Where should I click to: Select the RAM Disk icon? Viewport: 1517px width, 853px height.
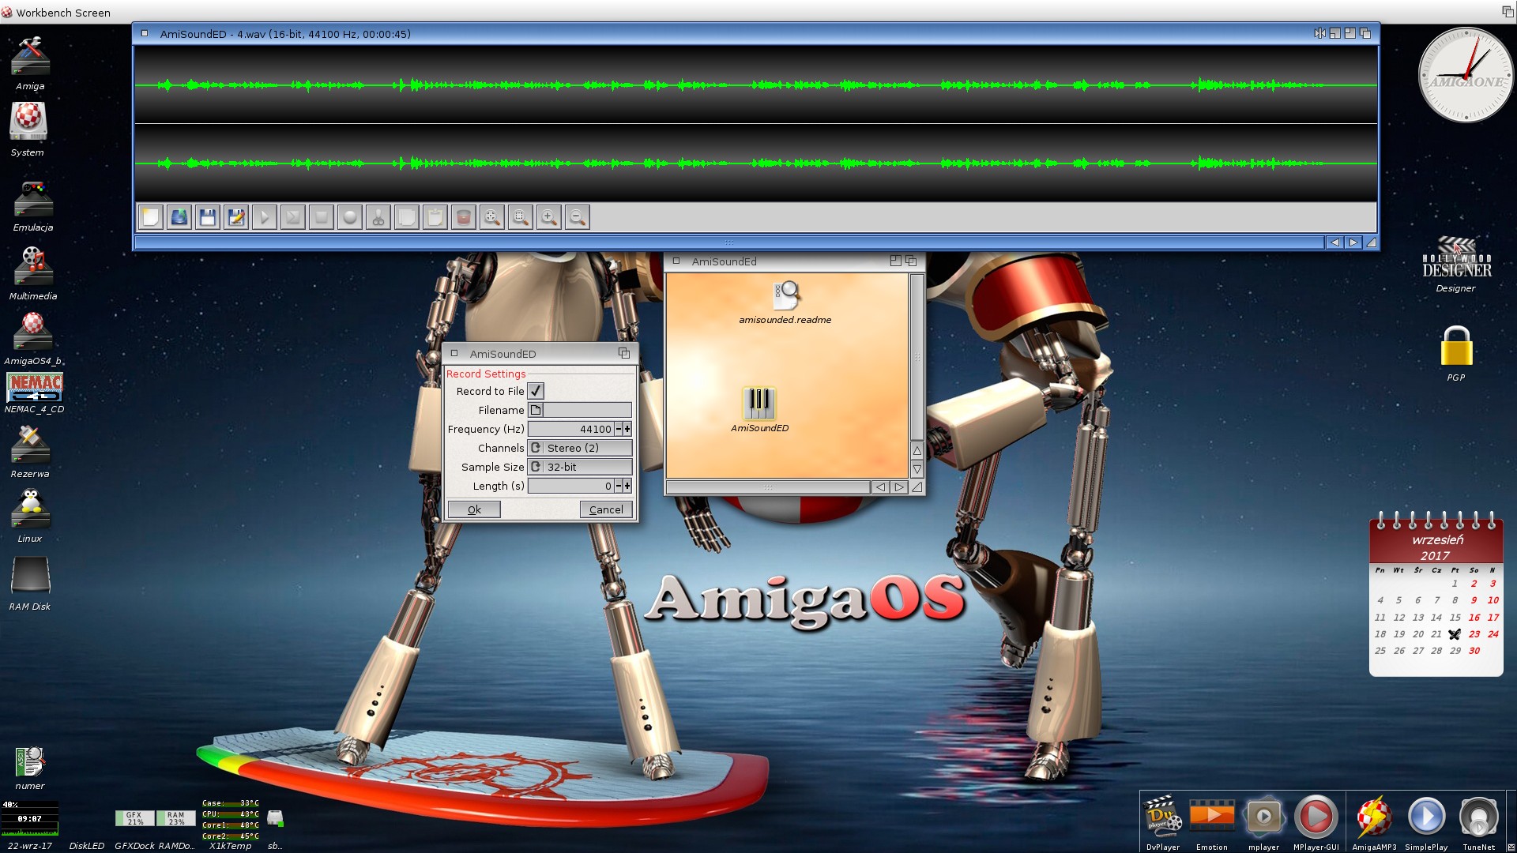pos(30,584)
